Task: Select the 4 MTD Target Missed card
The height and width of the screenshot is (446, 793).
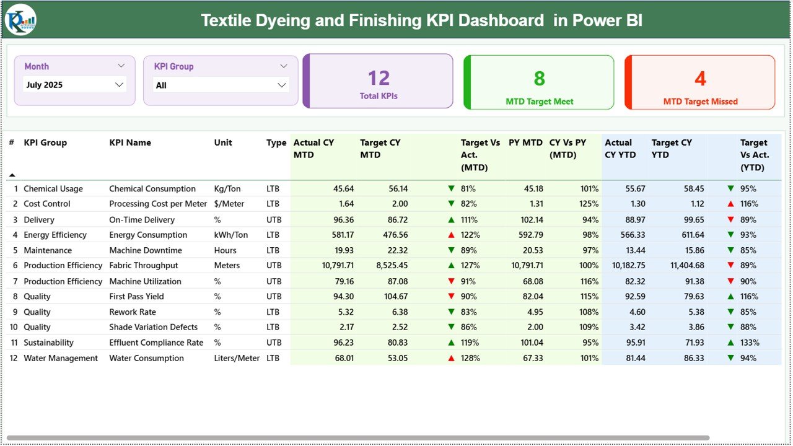Action: (x=699, y=82)
